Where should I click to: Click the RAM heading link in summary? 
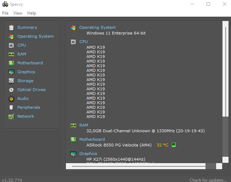click(x=84, y=125)
